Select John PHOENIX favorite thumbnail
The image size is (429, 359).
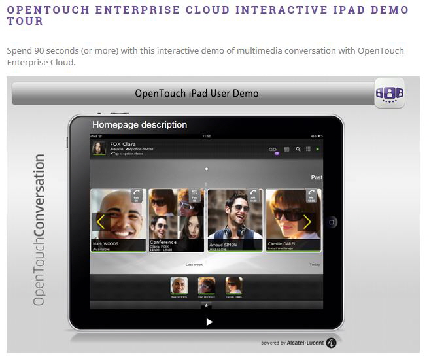[207, 287]
